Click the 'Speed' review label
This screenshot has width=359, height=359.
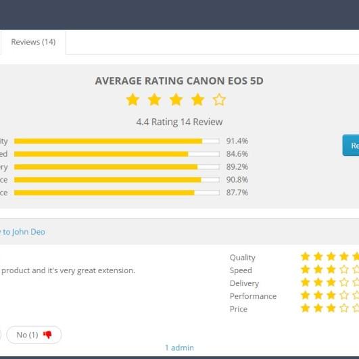(x=241, y=270)
